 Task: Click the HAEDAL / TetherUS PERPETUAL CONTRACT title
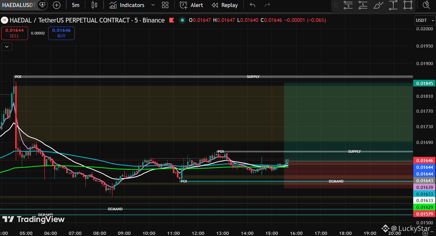[x=87, y=20]
